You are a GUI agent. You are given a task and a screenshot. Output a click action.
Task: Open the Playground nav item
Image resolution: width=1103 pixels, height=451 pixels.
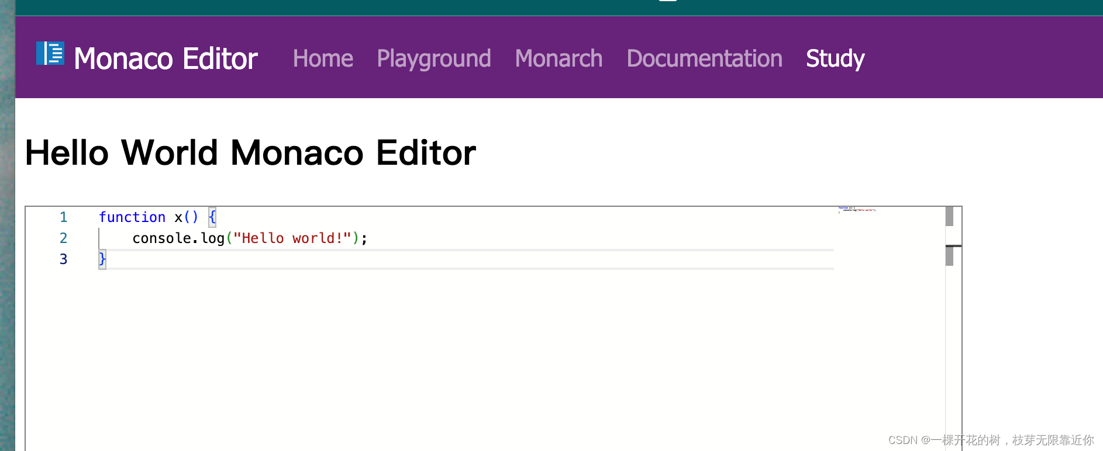click(434, 59)
